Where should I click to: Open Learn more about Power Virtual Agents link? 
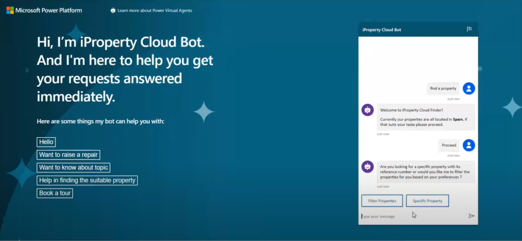pyautogui.click(x=154, y=10)
